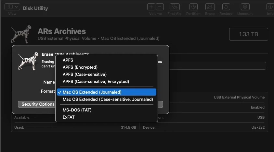Viewport: 274px width, 152px height.
Task: Click the Add Volume plus icon
Action: click(151, 7)
